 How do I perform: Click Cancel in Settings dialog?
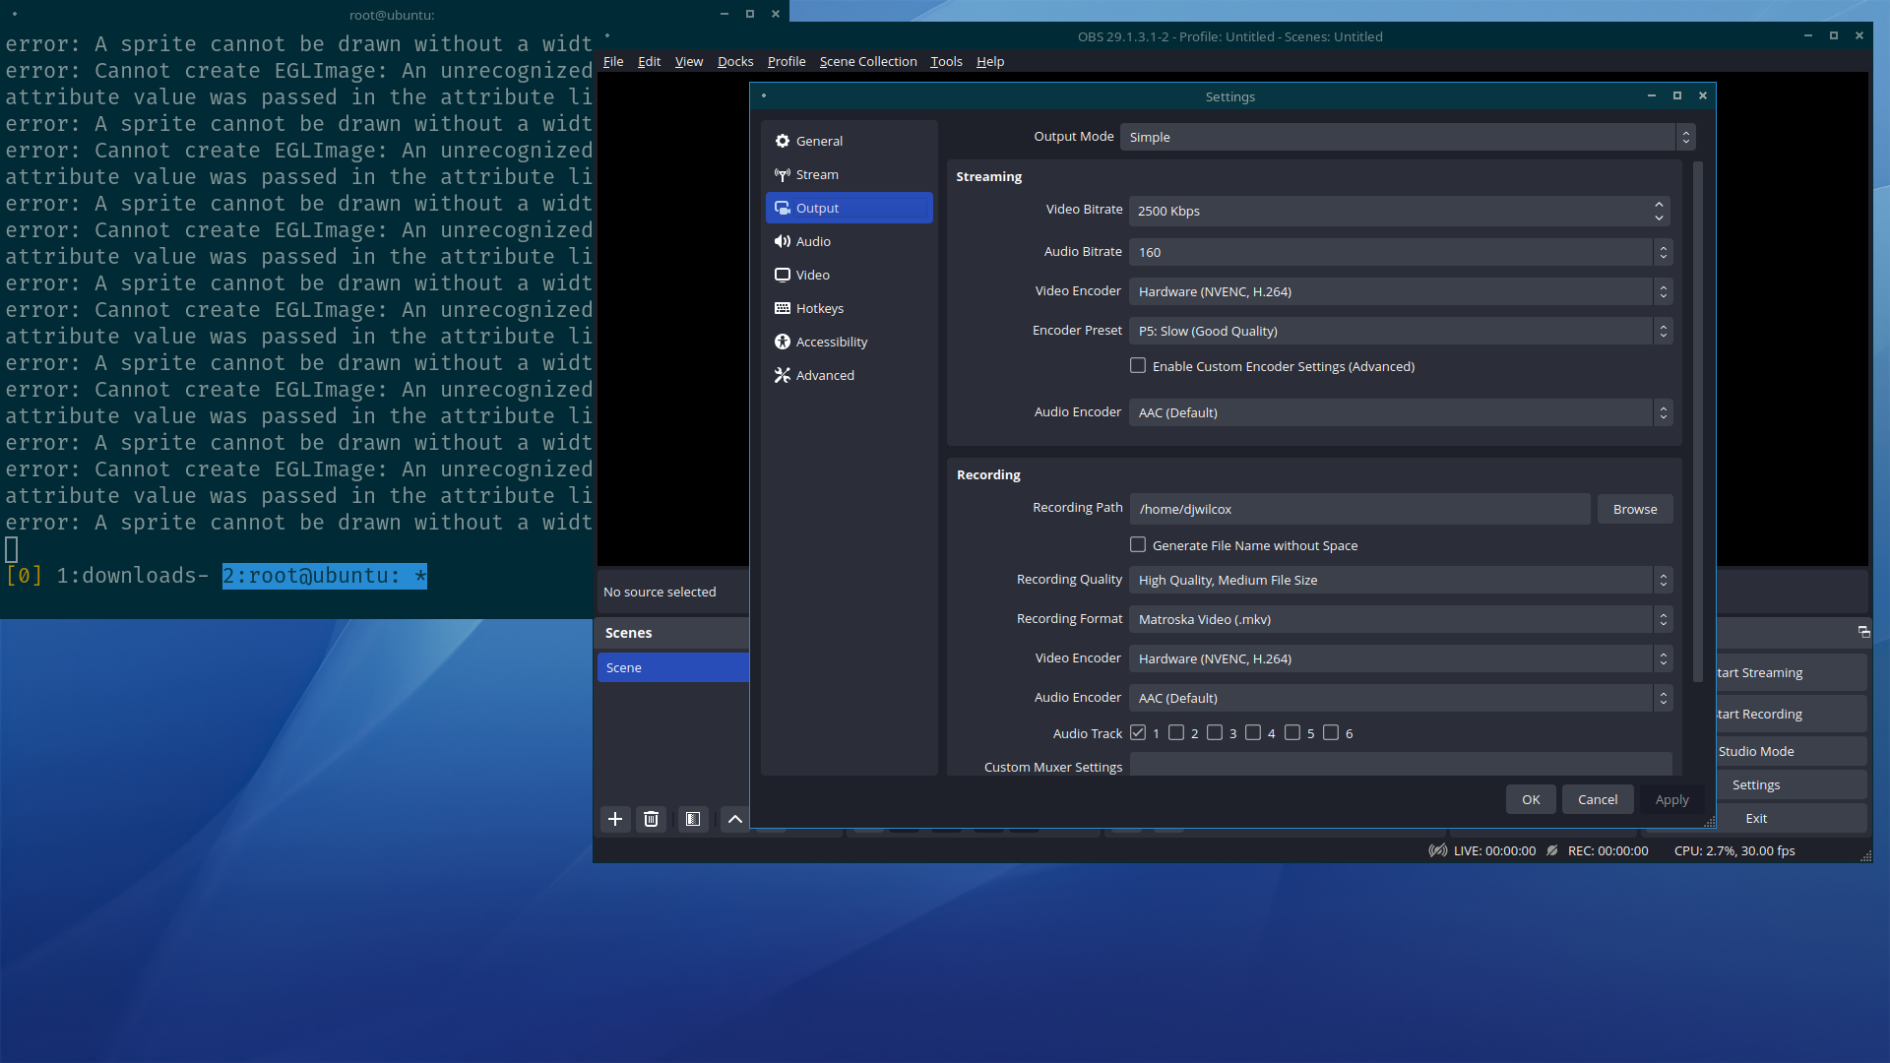(x=1598, y=799)
